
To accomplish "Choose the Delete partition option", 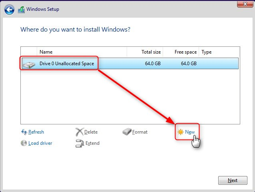I will 91,132.
